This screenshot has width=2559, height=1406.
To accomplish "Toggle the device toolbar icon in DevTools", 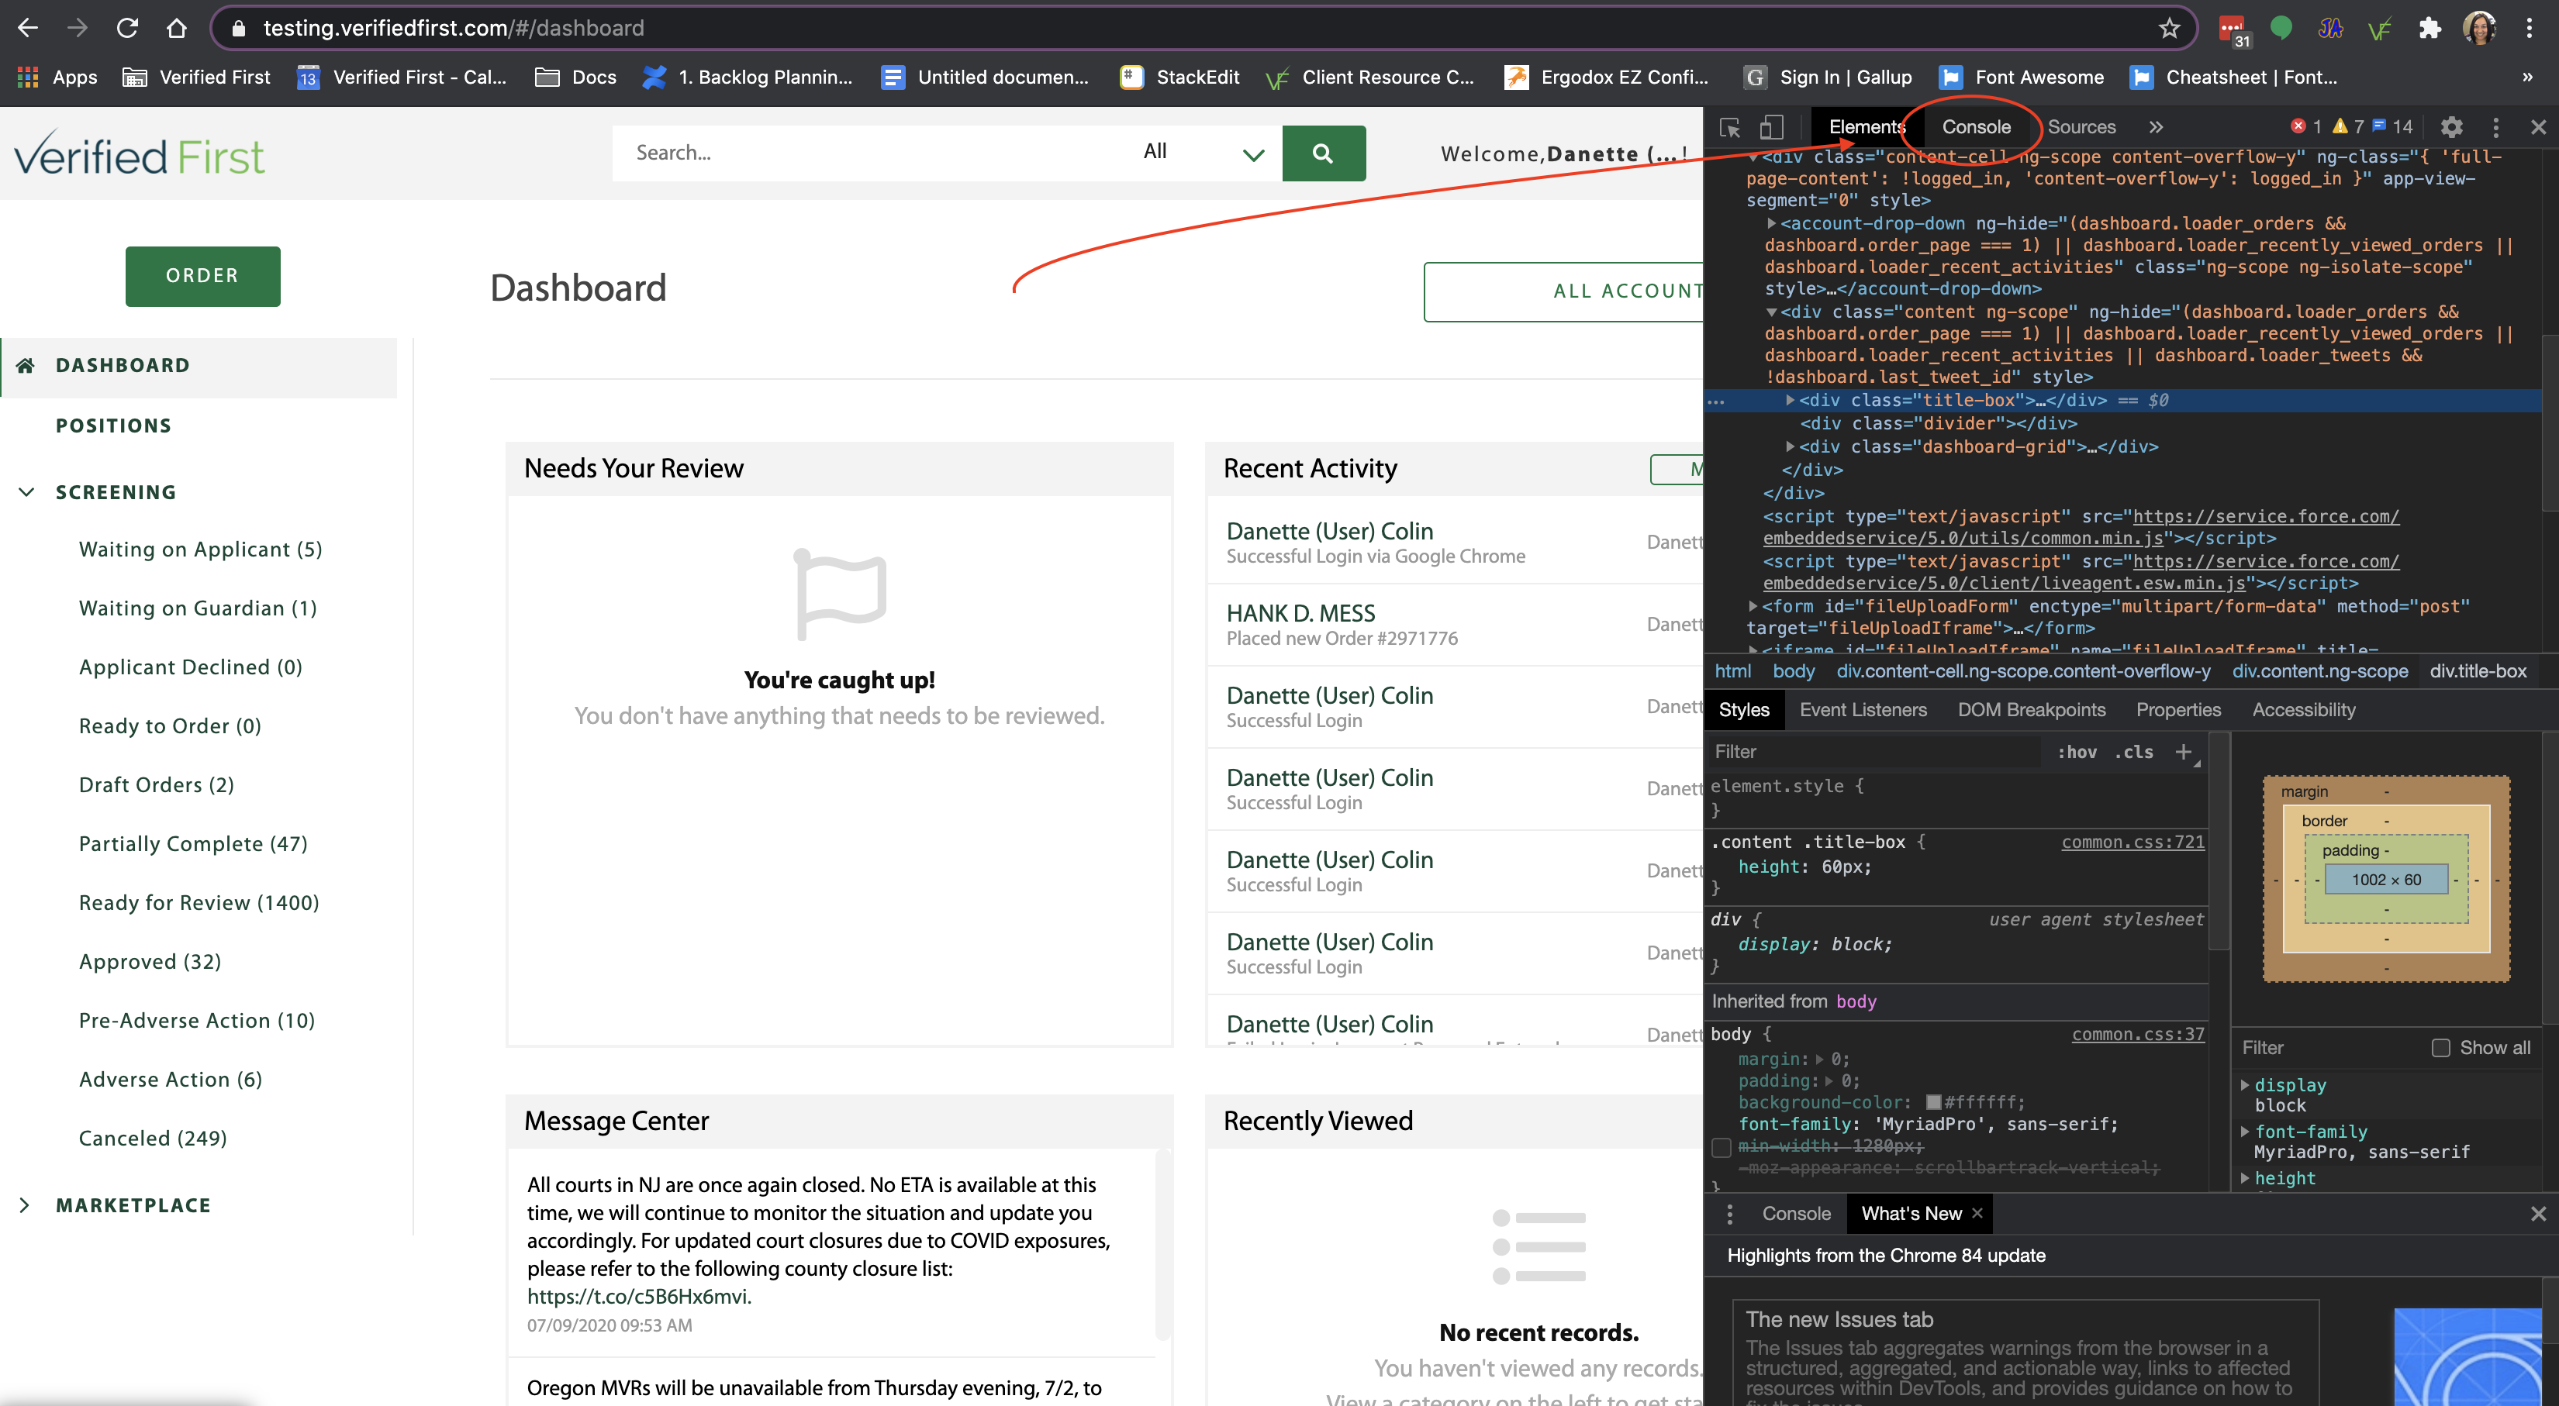I will [1771, 127].
